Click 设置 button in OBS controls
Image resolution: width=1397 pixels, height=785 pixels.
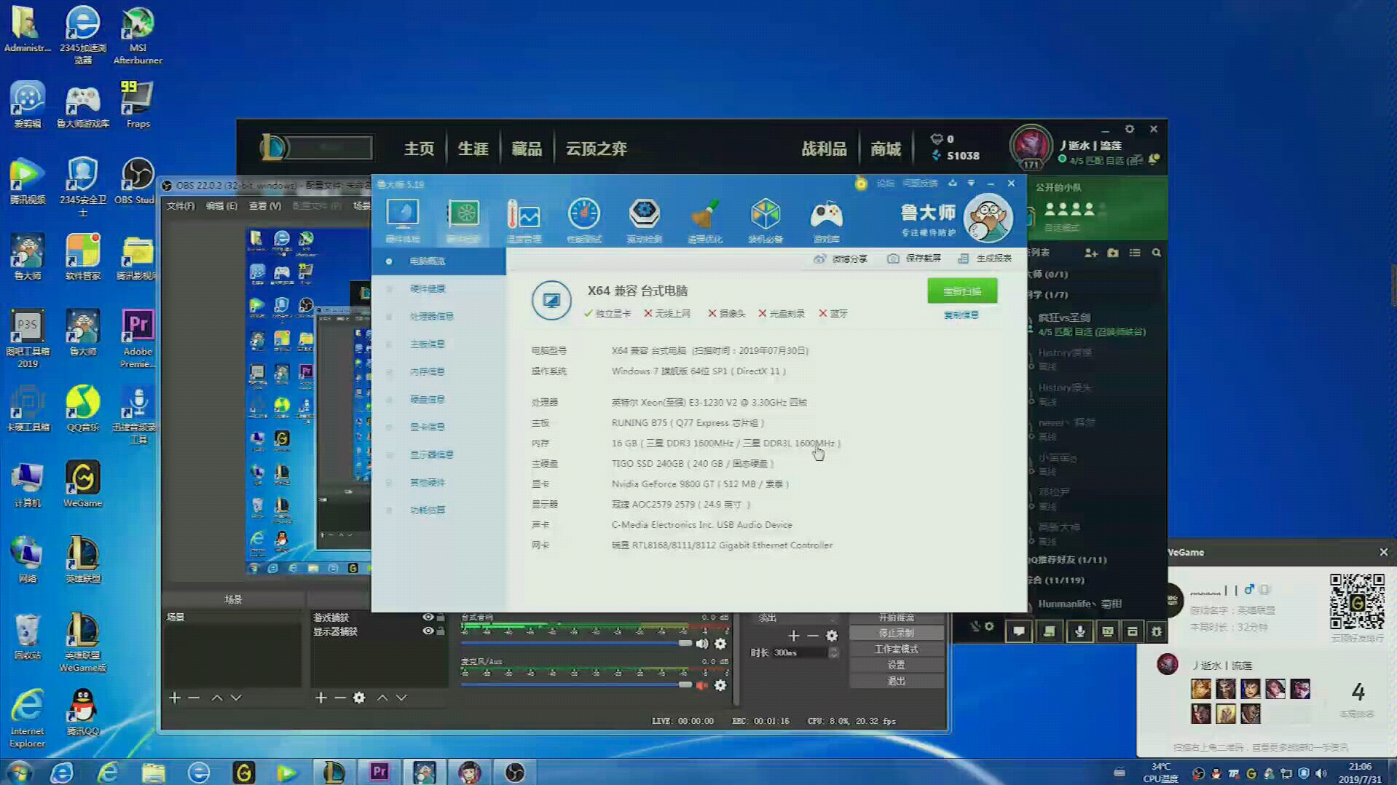coord(897,666)
